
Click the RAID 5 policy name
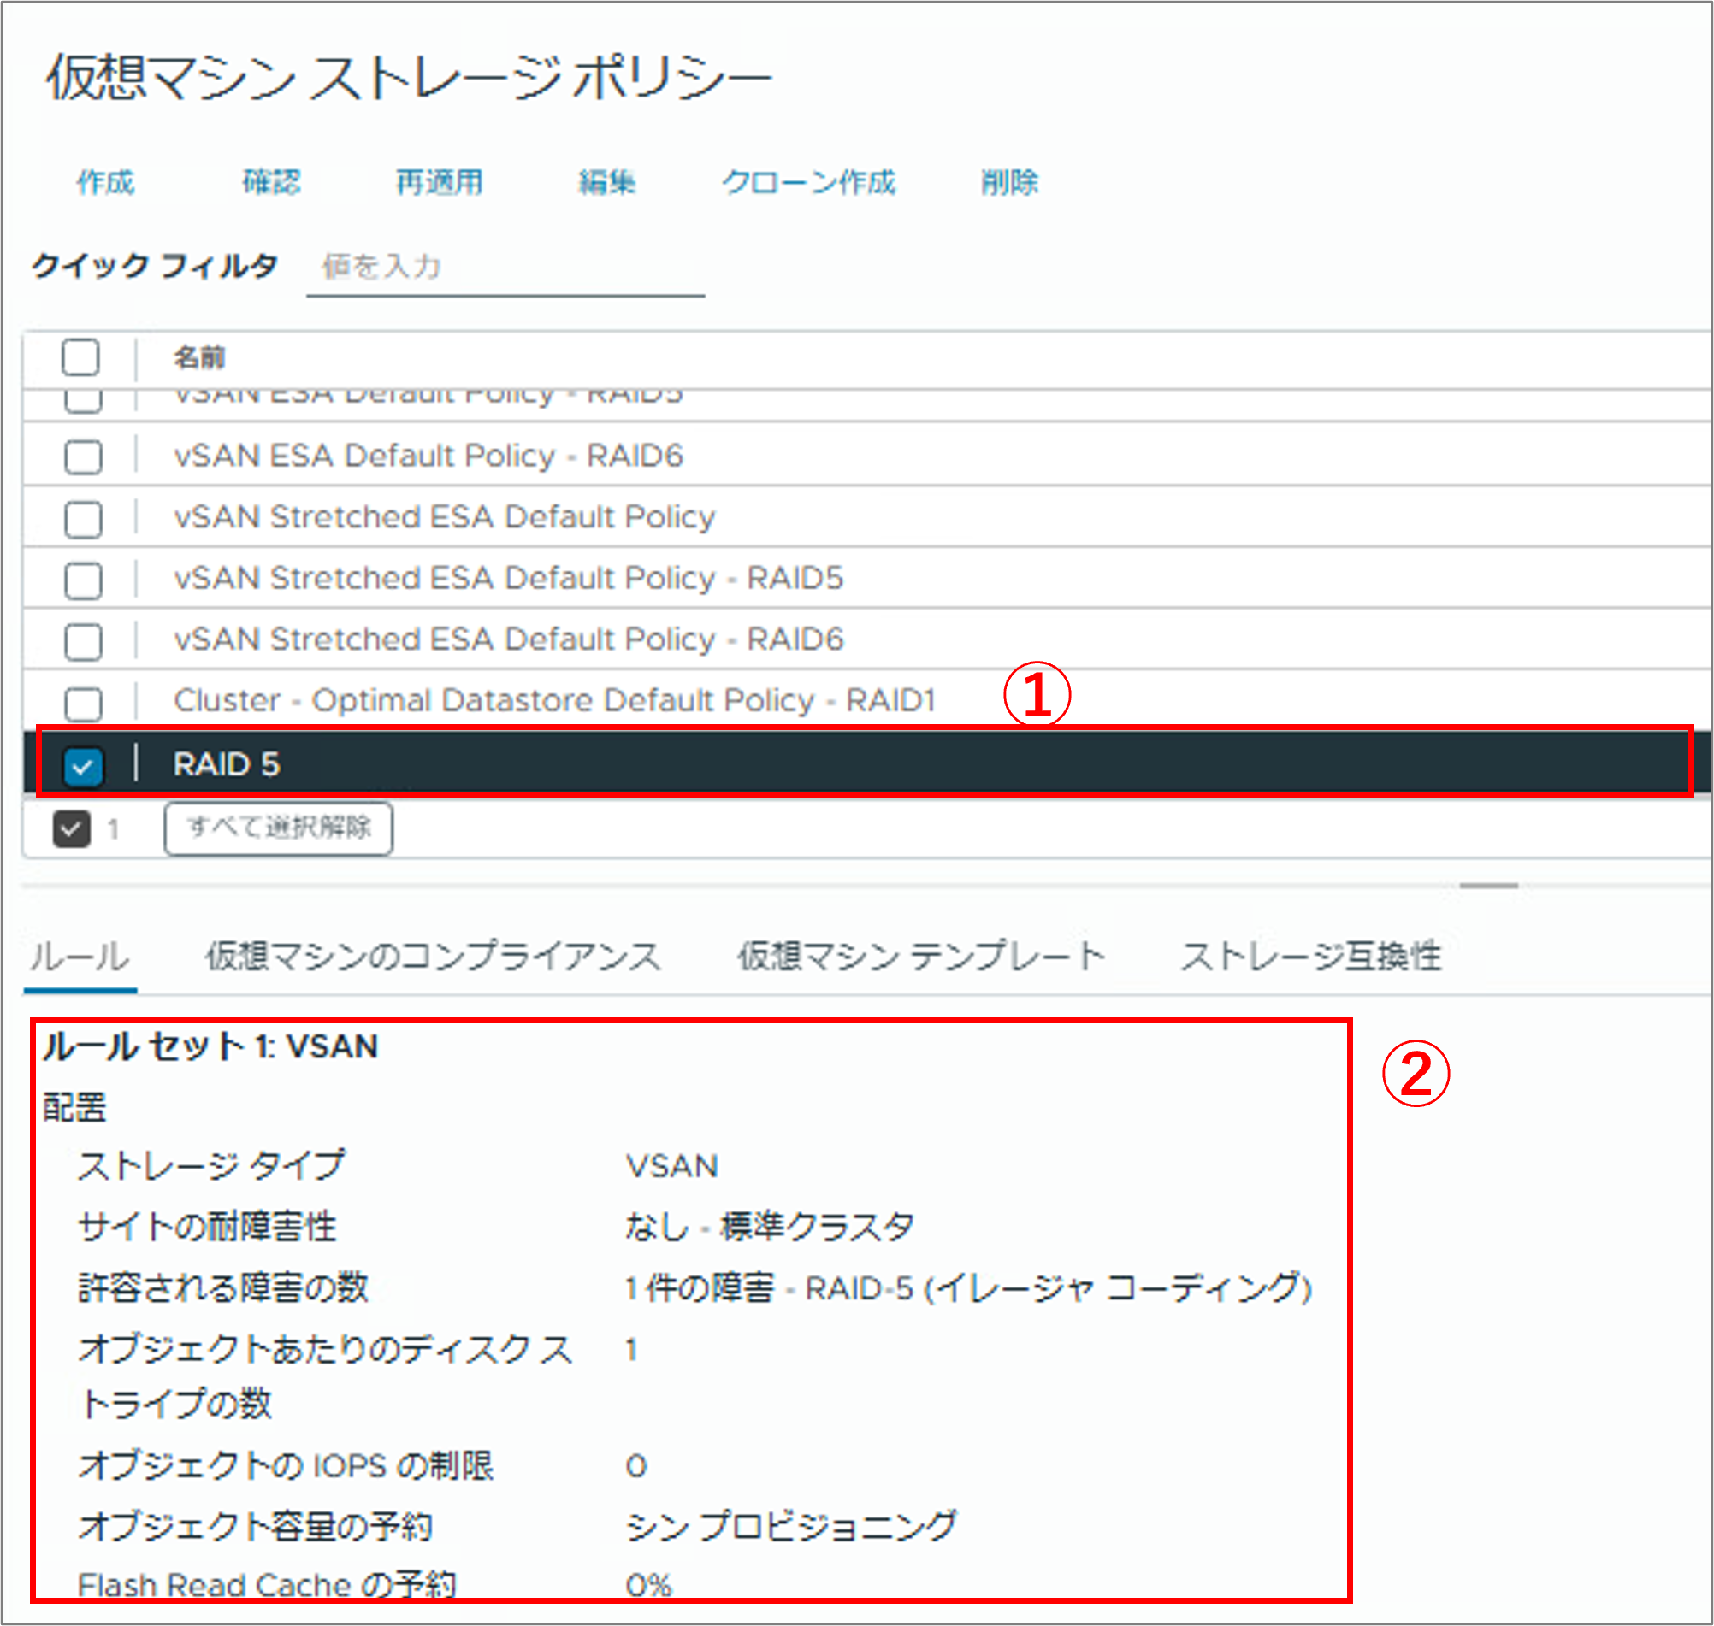(227, 764)
